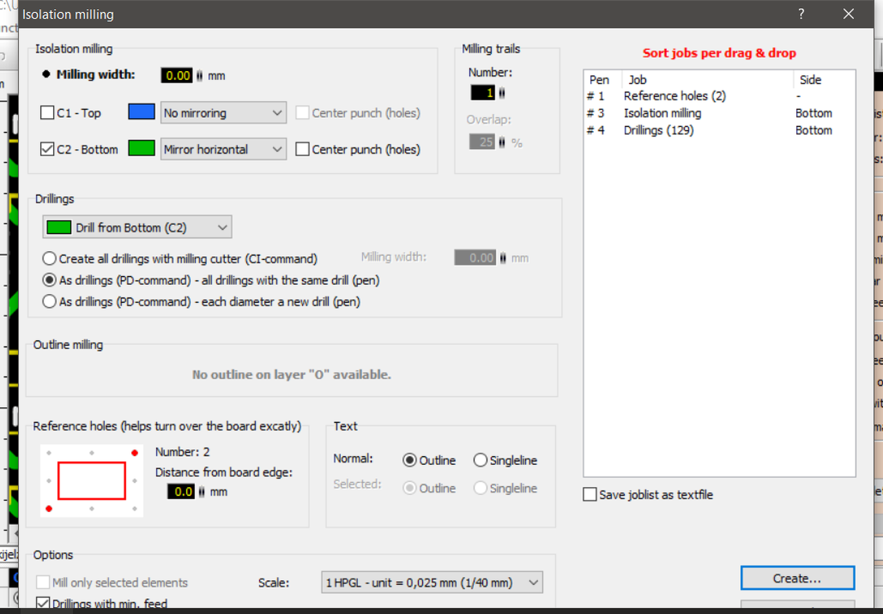Open the Mirror horizontal dropdown for C2 - Bottom

tap(224, 149)
